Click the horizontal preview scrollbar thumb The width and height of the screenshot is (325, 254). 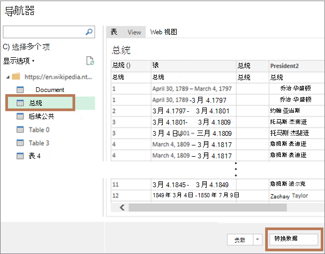[208, 207]
